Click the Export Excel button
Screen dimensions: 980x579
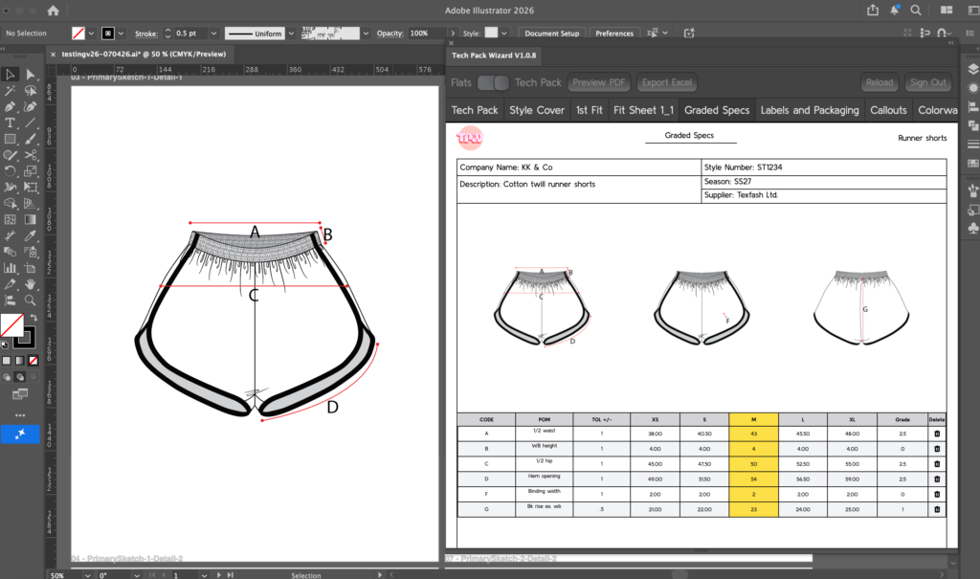point(666,82)
